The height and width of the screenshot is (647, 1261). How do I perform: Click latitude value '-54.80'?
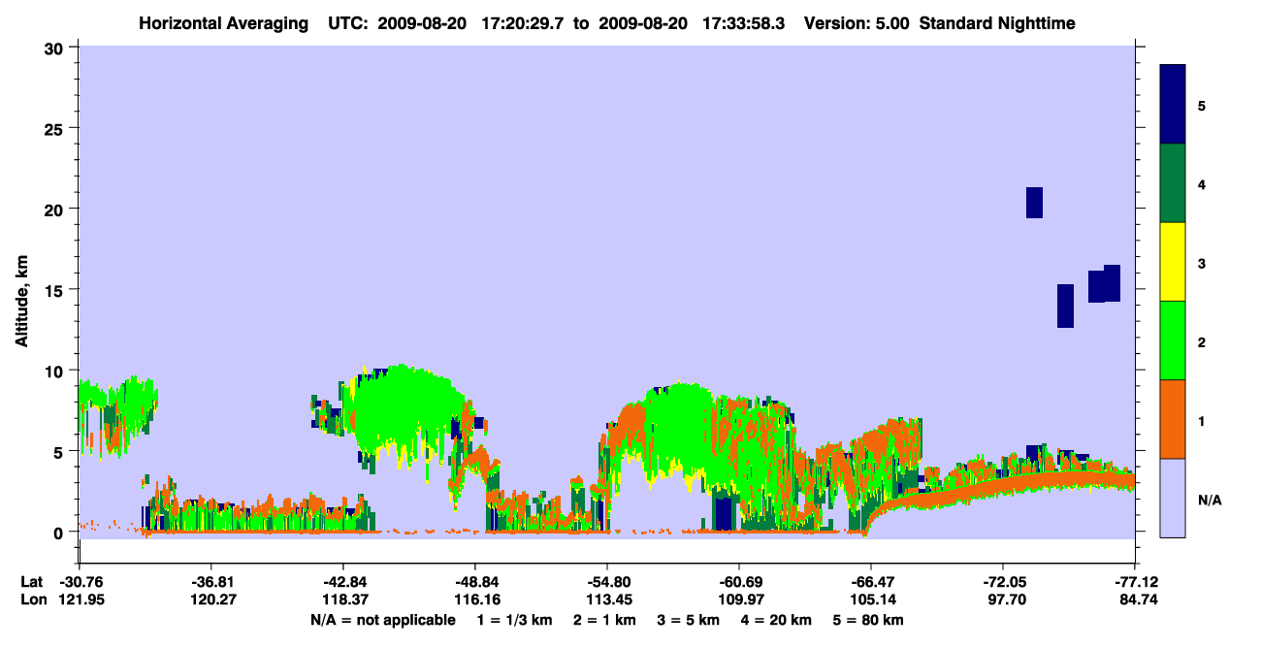tap(606, 582)
